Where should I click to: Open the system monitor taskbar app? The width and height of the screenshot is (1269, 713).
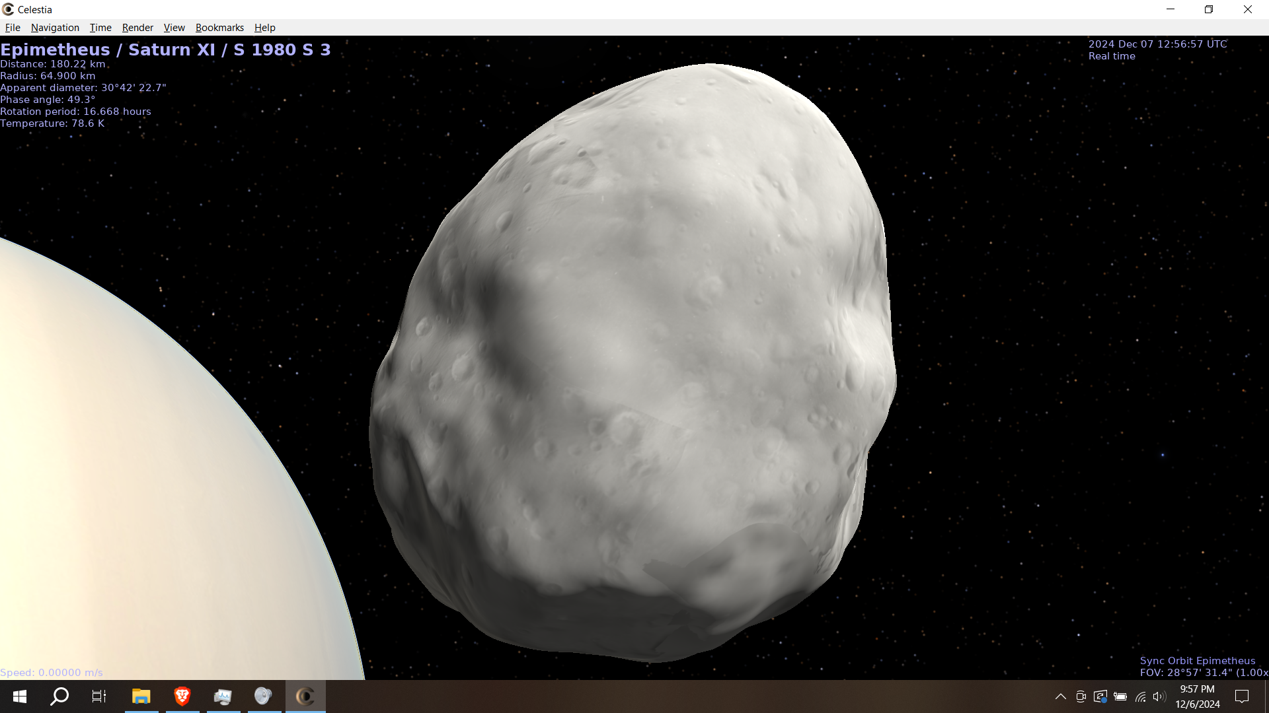[x=223, y=696]
